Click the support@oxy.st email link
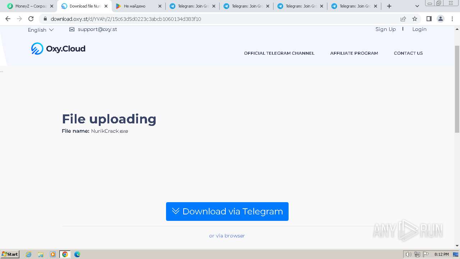460x259 pixels. point(97,29)
